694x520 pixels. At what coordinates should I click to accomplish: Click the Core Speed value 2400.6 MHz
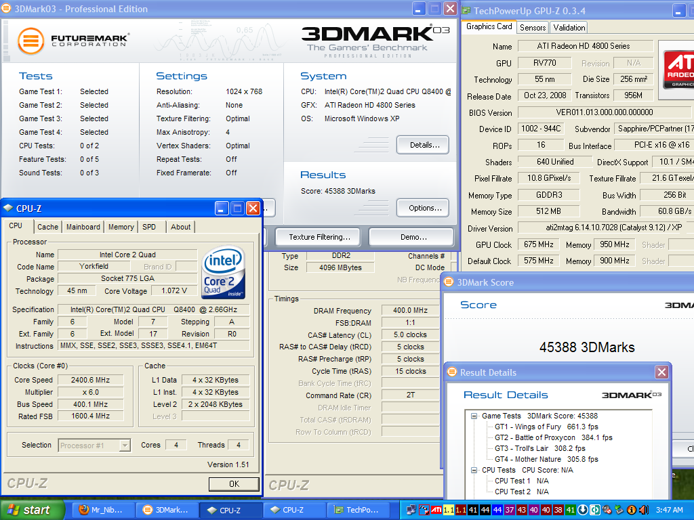[91, 380]
